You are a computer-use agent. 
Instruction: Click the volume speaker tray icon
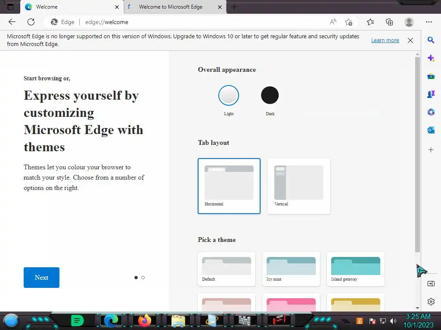click(393, 321)
